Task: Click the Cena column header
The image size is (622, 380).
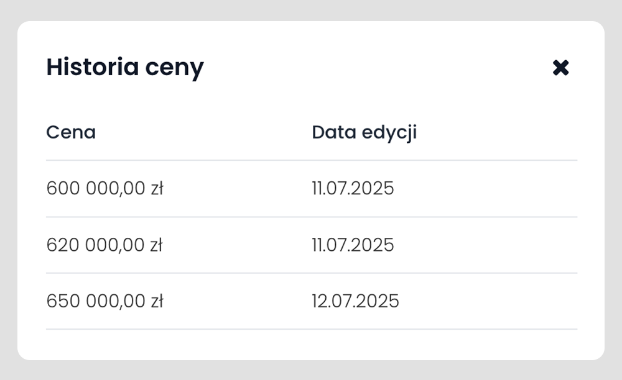Action: point(71,132)
